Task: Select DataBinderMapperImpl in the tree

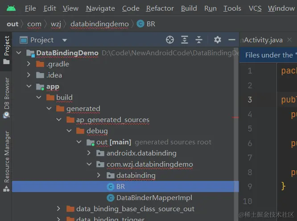Action: 154,198
